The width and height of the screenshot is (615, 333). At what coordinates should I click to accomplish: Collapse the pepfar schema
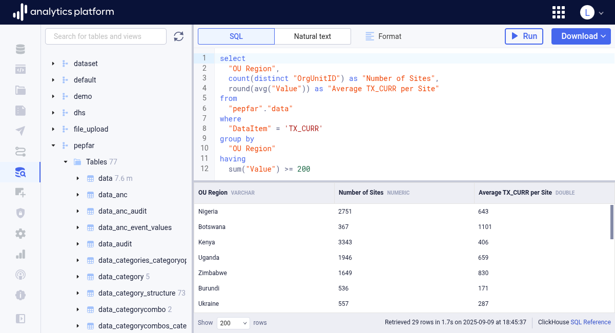53,145
